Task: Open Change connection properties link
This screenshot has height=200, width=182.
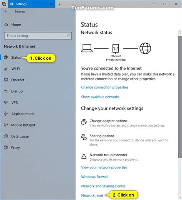Action: [105, 87]
